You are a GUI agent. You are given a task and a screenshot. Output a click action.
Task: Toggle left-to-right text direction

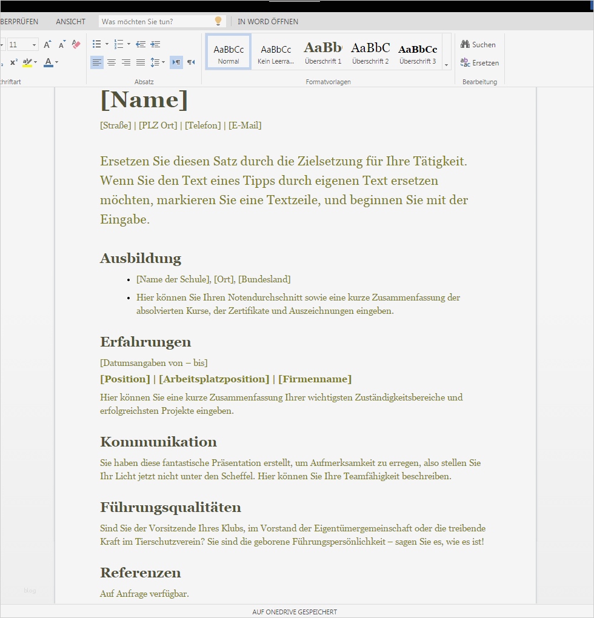(x=176, y=62)
